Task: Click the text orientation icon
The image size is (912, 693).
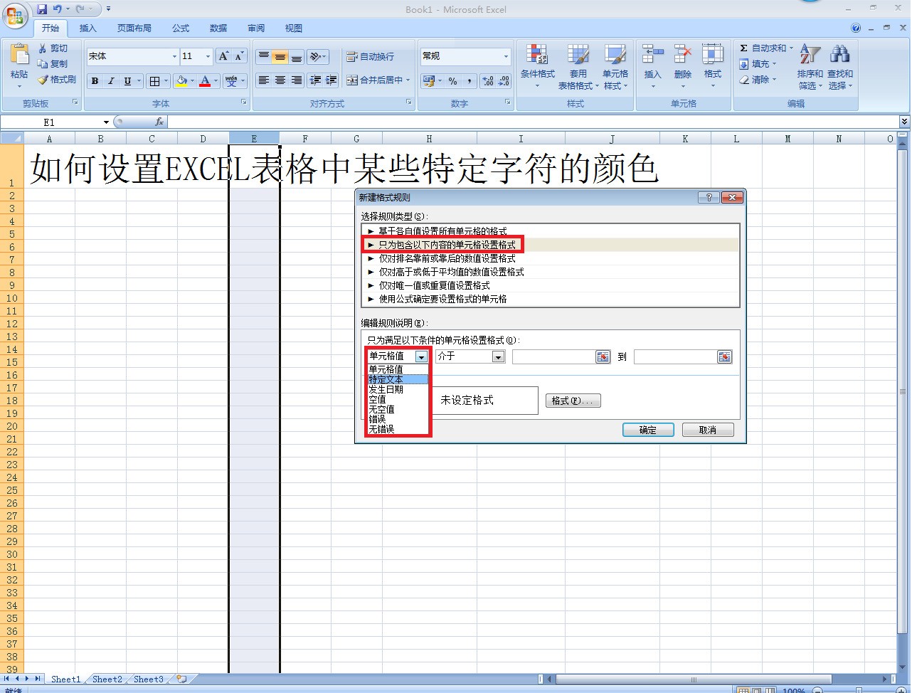Action: coord(316,56)
